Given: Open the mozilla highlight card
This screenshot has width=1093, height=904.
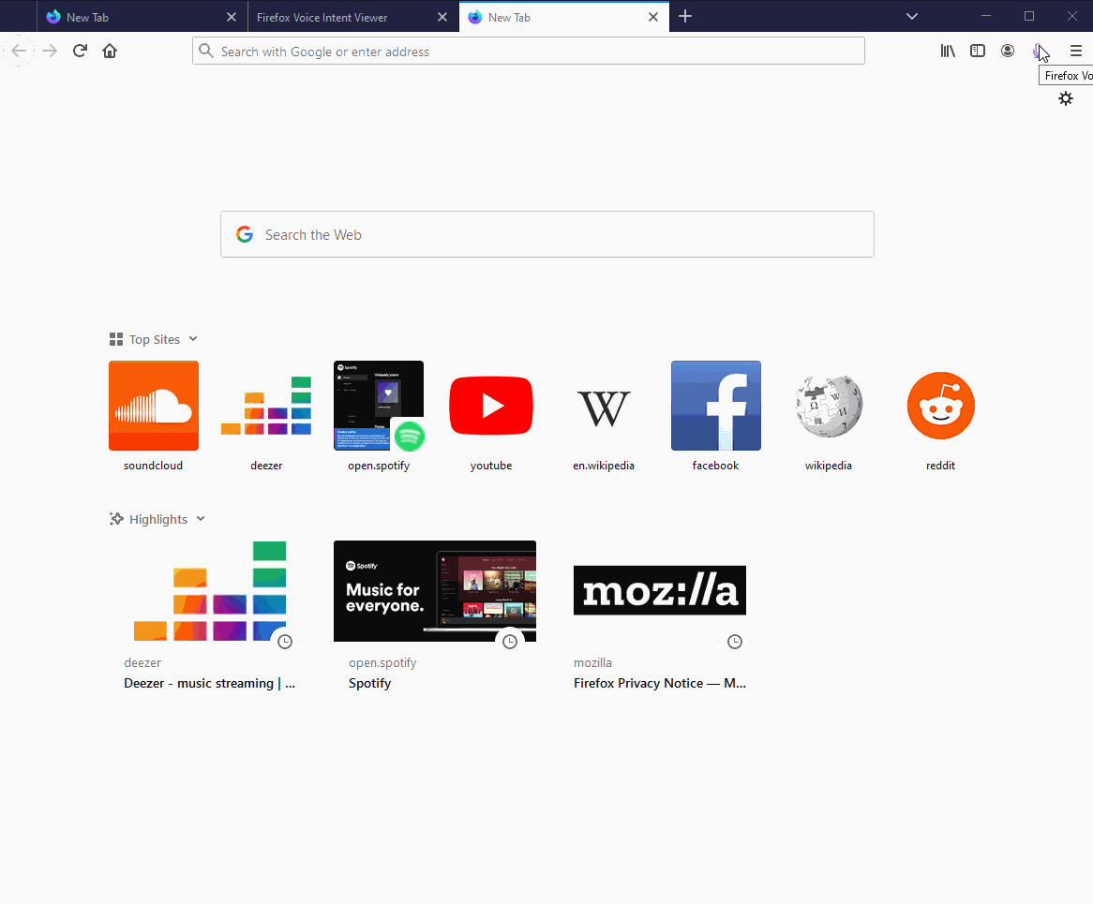Looking at the screenshot, I should [659, 616].
